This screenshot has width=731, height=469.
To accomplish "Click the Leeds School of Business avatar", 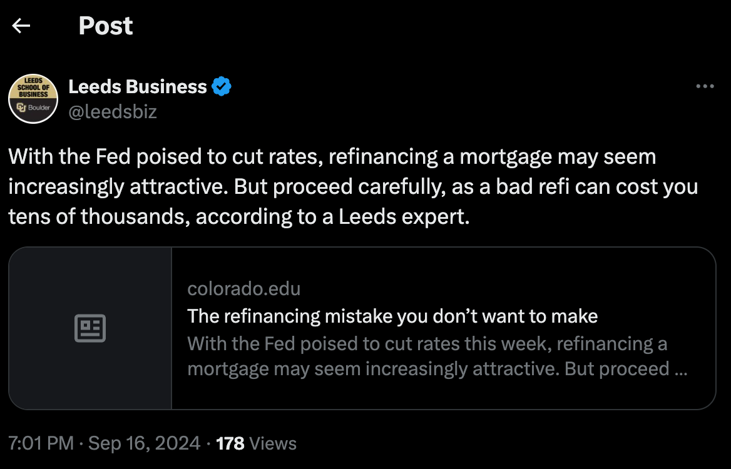I will click(x=33, y=98).
